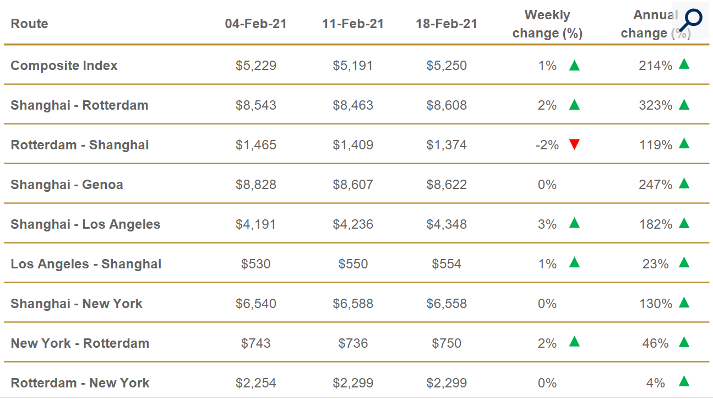Image resolution: width=713 pixels, height=399 pixels.
Task: Click weekly green arrow for New York - Rotterdam
Action: point(574,342)
